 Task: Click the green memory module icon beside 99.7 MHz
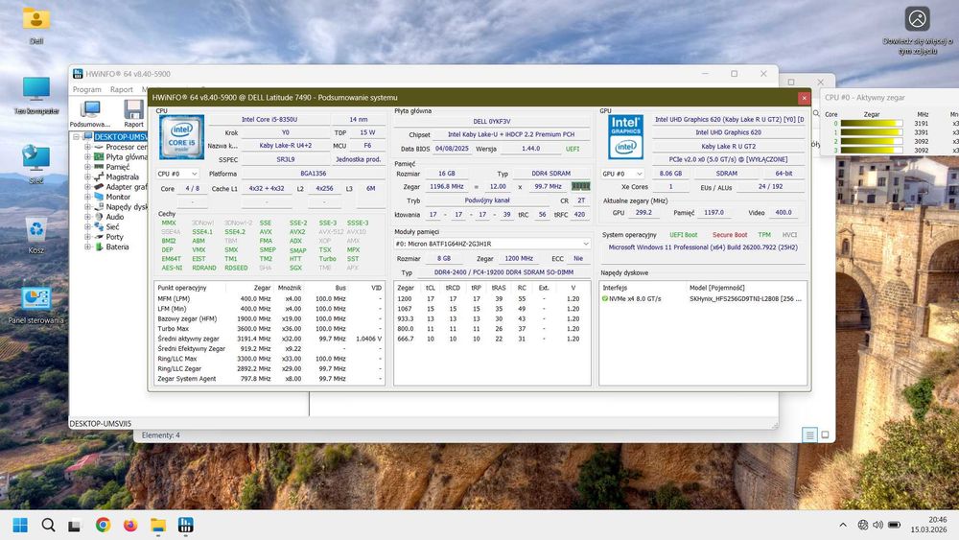[x=580, y=186]
